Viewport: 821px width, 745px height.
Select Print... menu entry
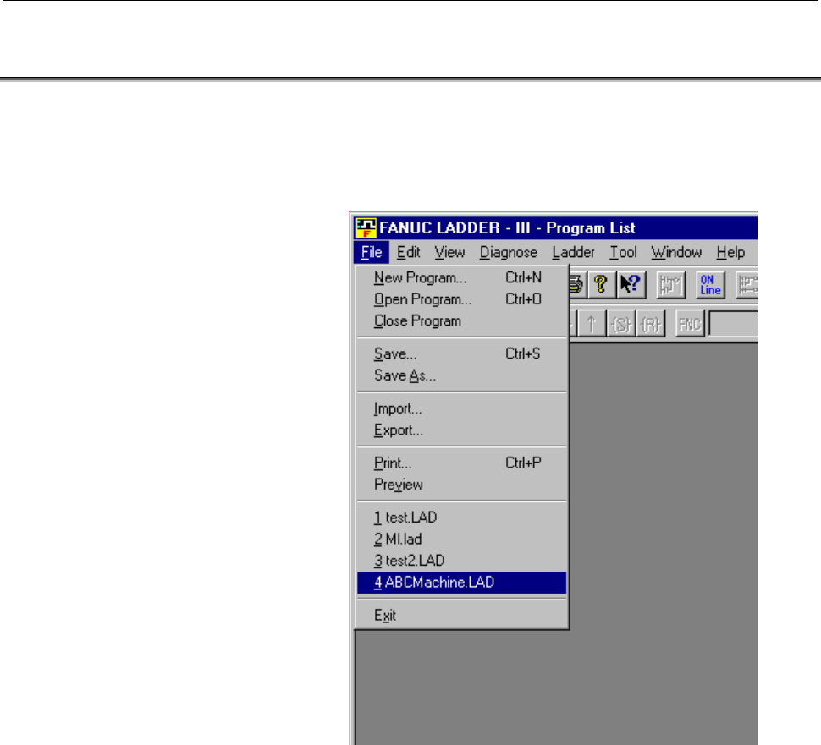462,463
